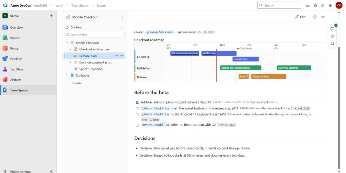Screen dimensions: 346x173
Task: Open Sprint 1 planning page
Action: coord(91,69)
